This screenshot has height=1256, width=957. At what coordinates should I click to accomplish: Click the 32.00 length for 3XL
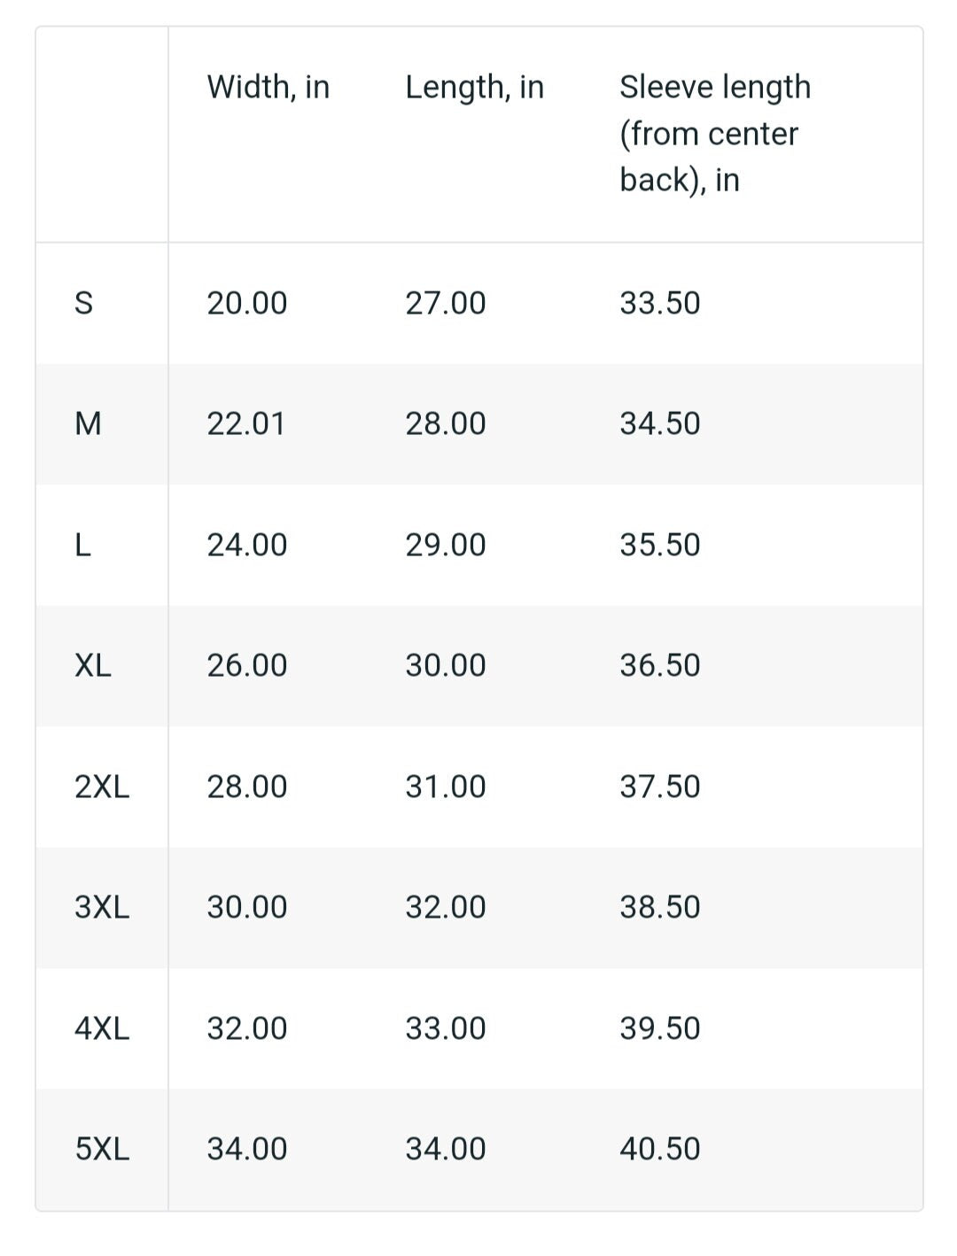(x=446, y=907)
